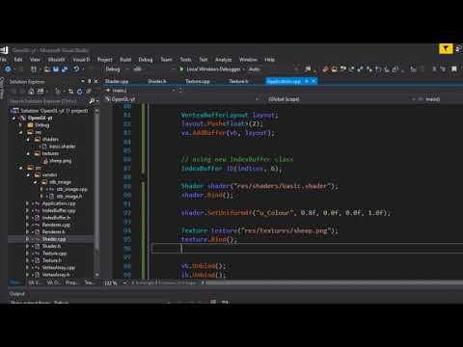
Task: Select IndexBuffer.cpp in Solution Explorer
Action: click(59, 210)
